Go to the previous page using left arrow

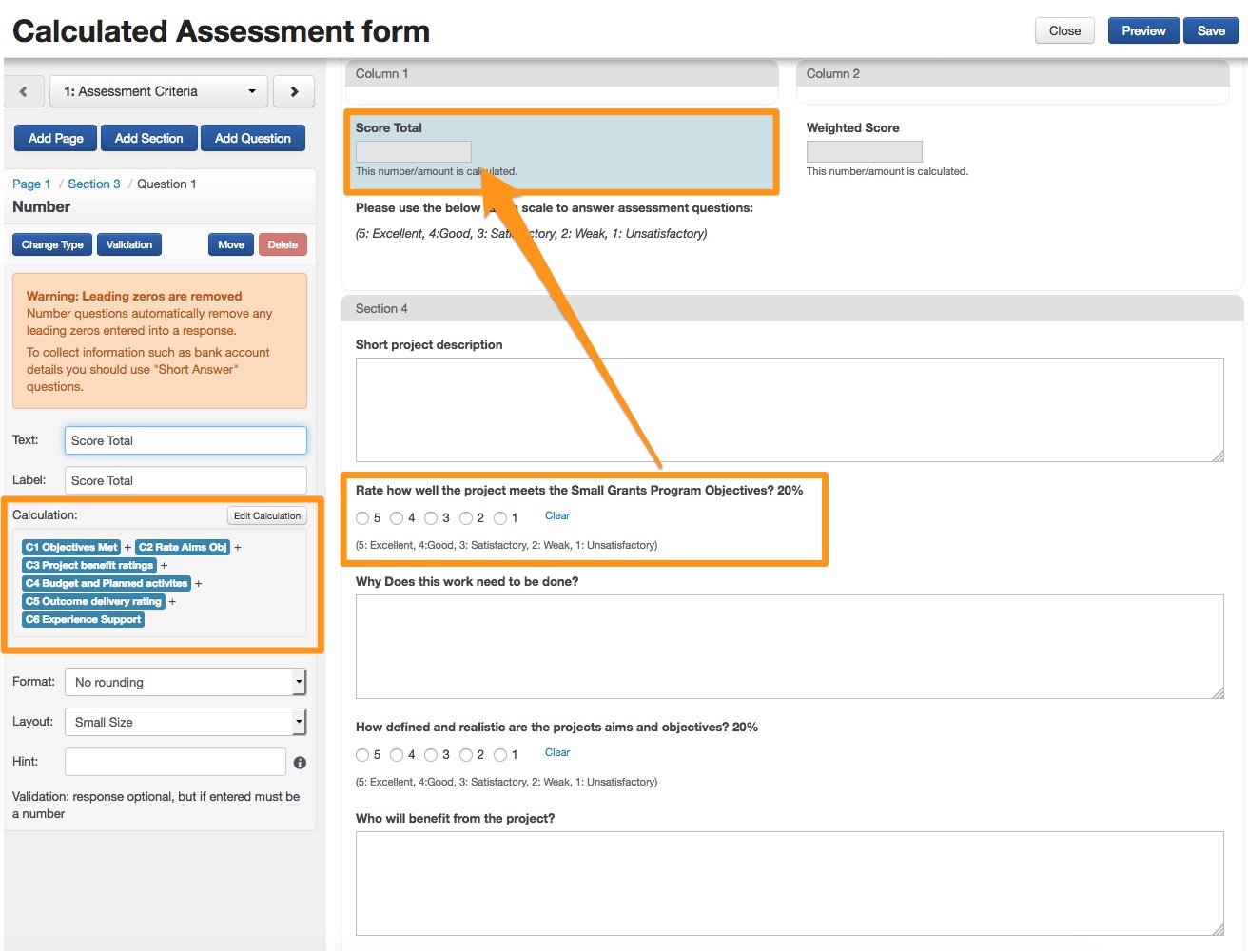(24, 91)
